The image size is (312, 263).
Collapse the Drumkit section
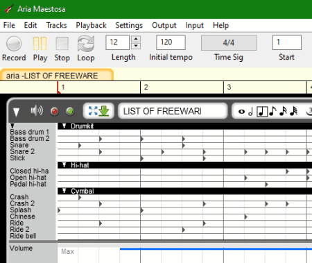[64, 126]
